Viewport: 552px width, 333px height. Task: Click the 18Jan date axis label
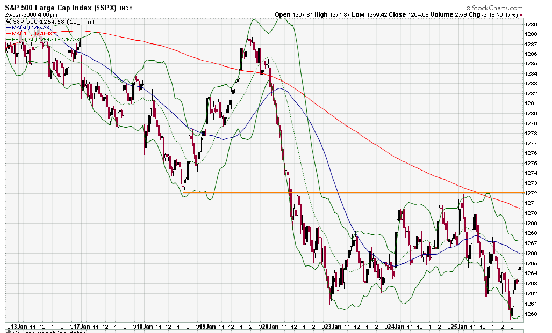click(x=145, y=327)
